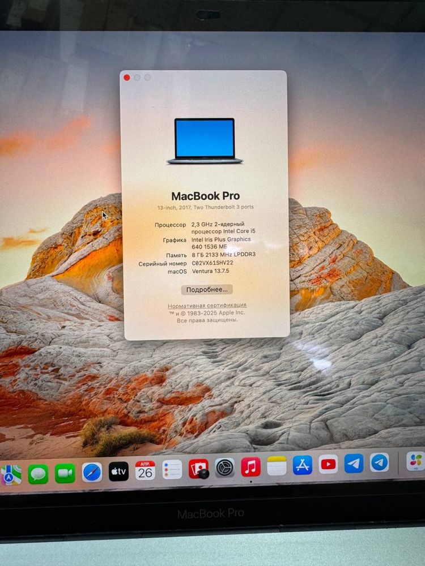The height and width of the screenshot is (566, 425).
Task: Click the 13-inch, 2017 model subtitle
Action: [205, 207]
